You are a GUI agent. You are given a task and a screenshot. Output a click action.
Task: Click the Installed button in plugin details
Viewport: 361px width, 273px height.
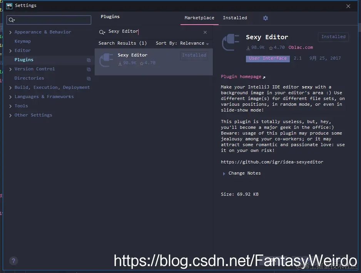tap(333, 37)
